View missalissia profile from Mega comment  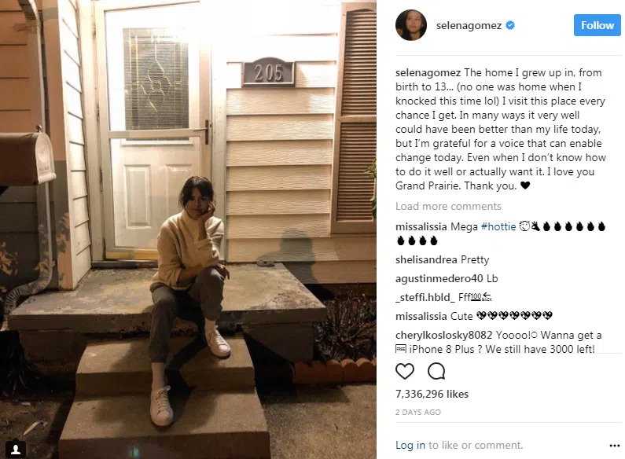click(x=421, y=226)
